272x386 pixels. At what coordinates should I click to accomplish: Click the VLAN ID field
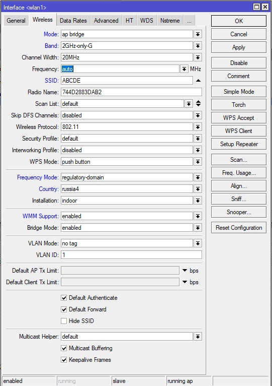pyautogui.click(x=131, y=255)
